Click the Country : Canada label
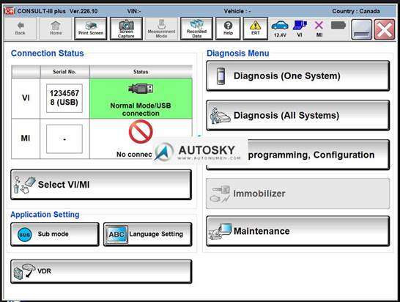The width and height of the screenshot is (400, 302). (356, 11)
